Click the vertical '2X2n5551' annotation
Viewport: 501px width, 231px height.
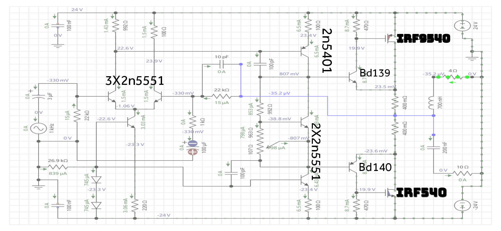pos(316,152)
